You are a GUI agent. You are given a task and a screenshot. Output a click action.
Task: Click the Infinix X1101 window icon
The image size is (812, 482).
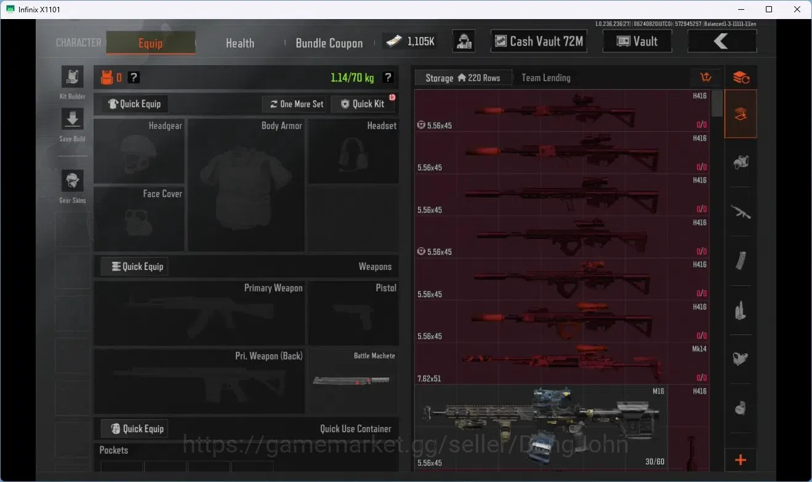[x=10, y=9]
